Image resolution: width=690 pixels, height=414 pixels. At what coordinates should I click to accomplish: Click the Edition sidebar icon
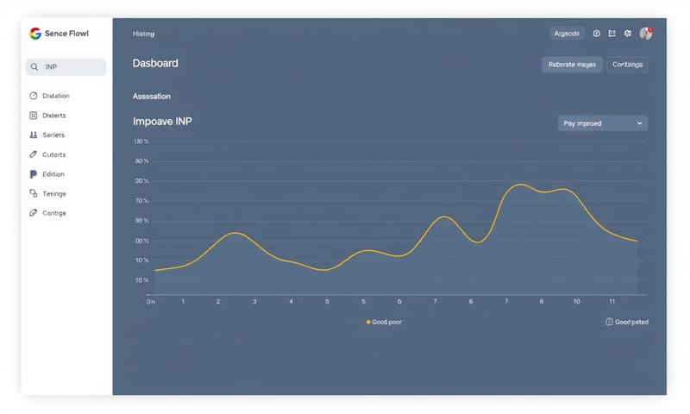pos(34,174)
